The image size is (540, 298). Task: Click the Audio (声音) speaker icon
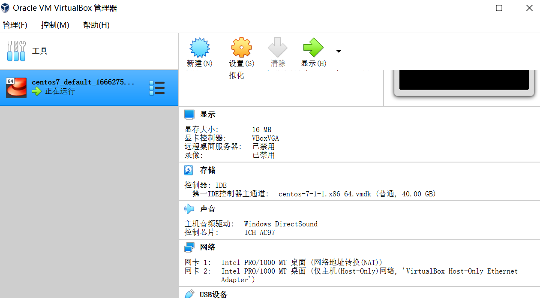point(189,209)
